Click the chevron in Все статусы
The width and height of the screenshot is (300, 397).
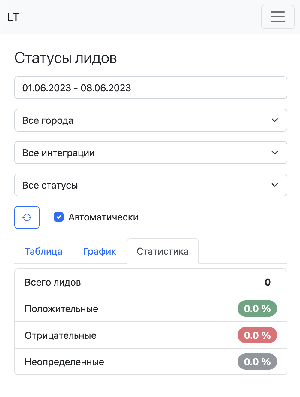click(x=274, y=185)
